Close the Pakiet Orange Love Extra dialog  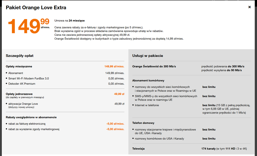tap(249, 7)
